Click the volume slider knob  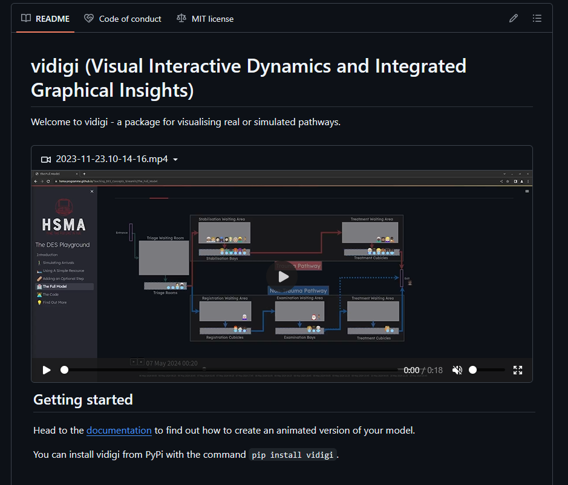473,369
